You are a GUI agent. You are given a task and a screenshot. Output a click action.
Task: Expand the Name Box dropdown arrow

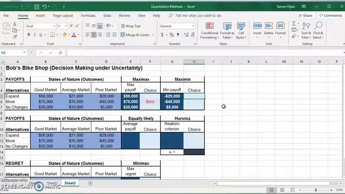24,53
